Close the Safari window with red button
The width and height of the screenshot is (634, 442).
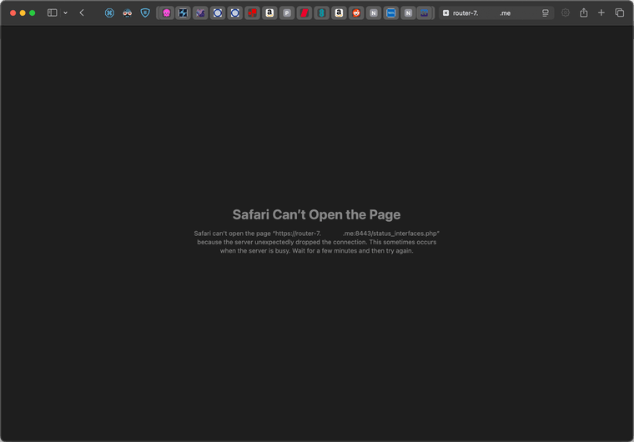13,13
